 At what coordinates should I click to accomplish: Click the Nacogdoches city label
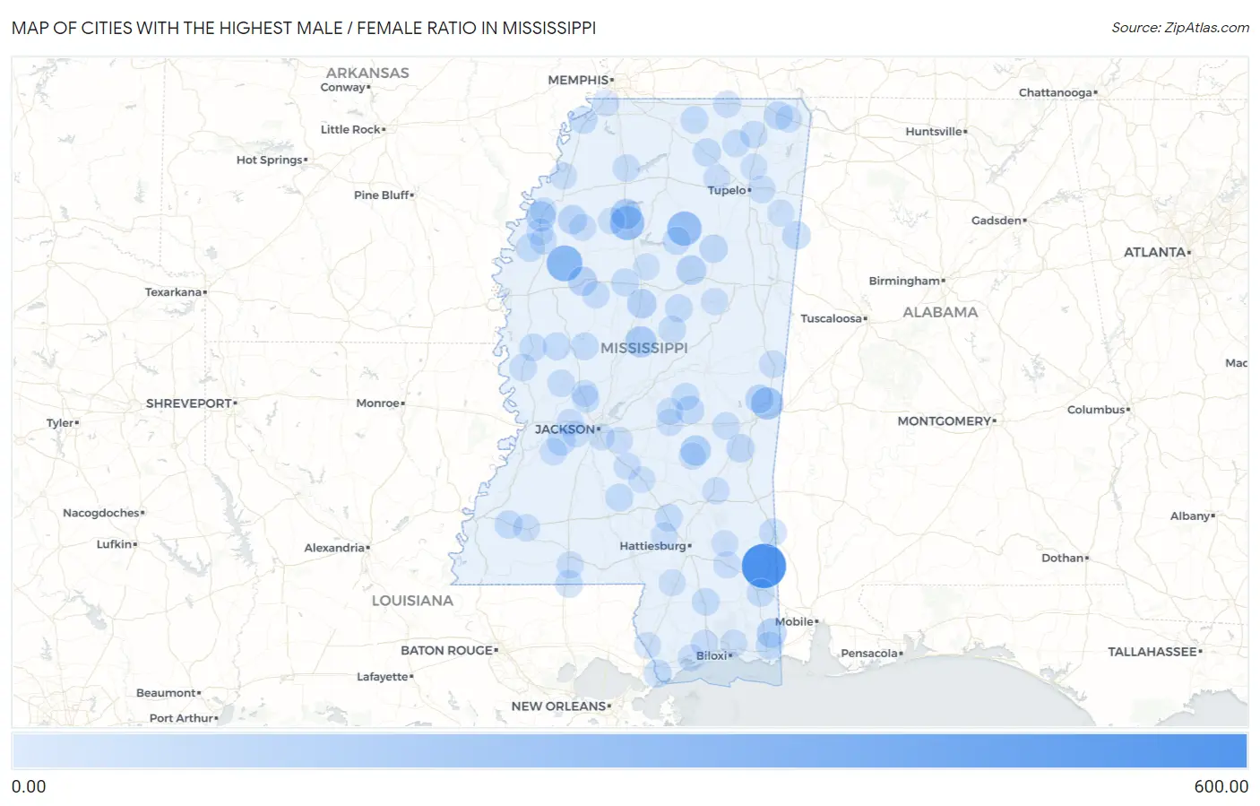click(x=100, y=513)
